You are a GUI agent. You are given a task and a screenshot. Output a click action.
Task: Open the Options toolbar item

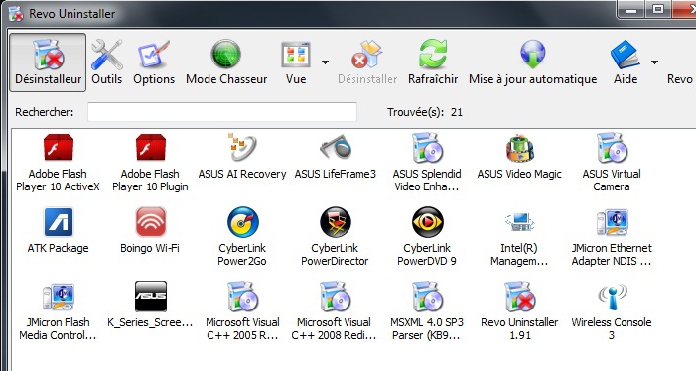(154, 62)
